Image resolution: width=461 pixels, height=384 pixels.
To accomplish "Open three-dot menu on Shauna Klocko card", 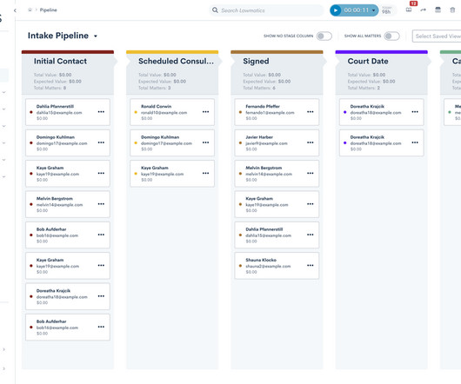I will (311, 265).
